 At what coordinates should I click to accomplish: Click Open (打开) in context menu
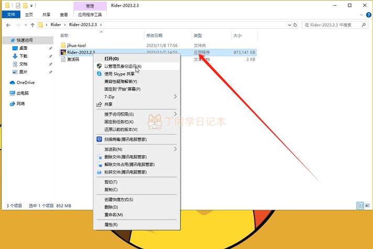[x=137, y=59]
